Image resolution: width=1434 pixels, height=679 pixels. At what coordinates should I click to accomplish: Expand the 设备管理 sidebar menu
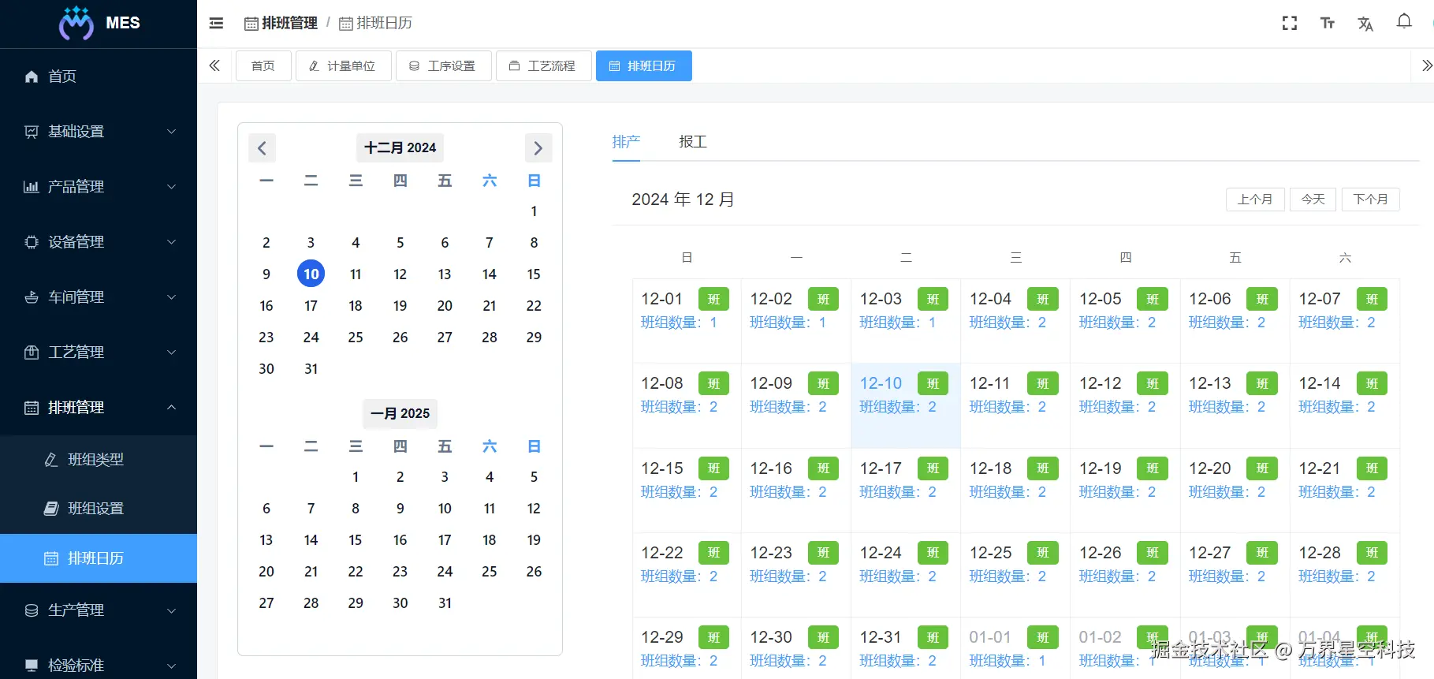coord(99,242)
